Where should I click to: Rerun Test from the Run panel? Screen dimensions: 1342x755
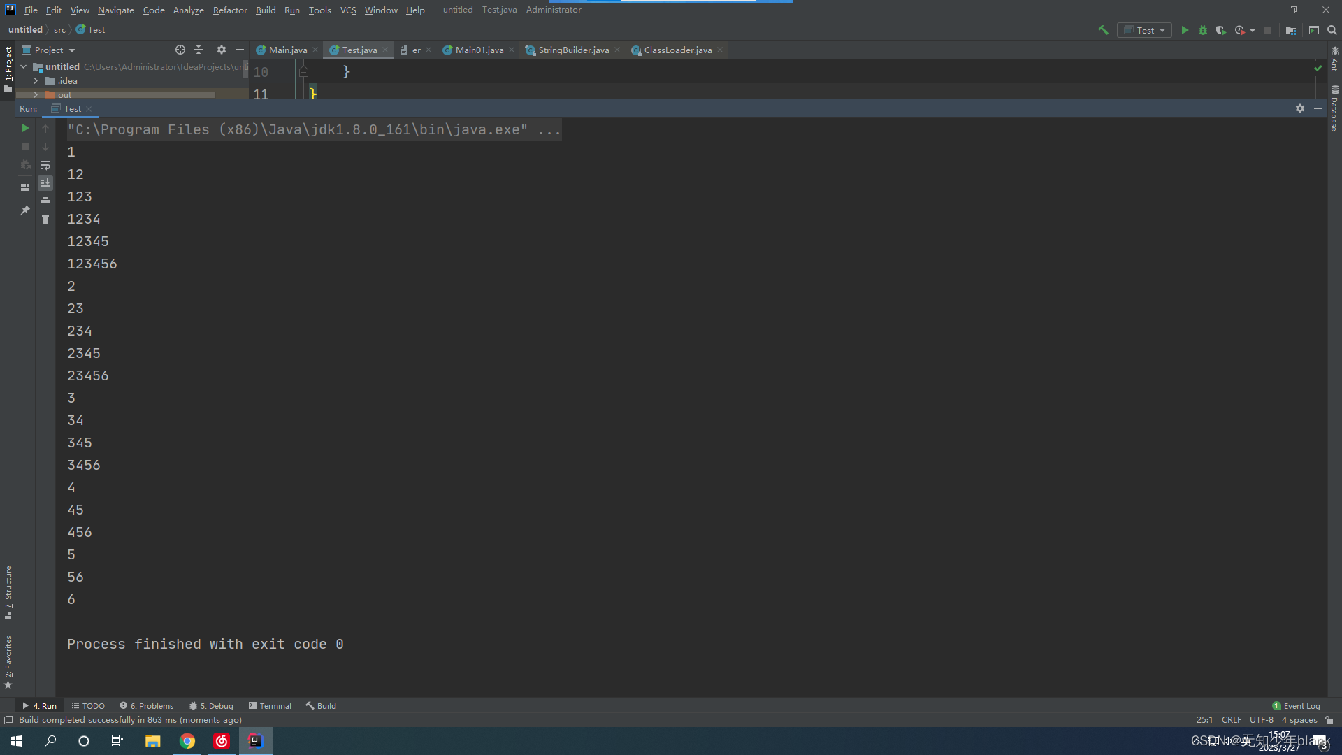(25, 128)
